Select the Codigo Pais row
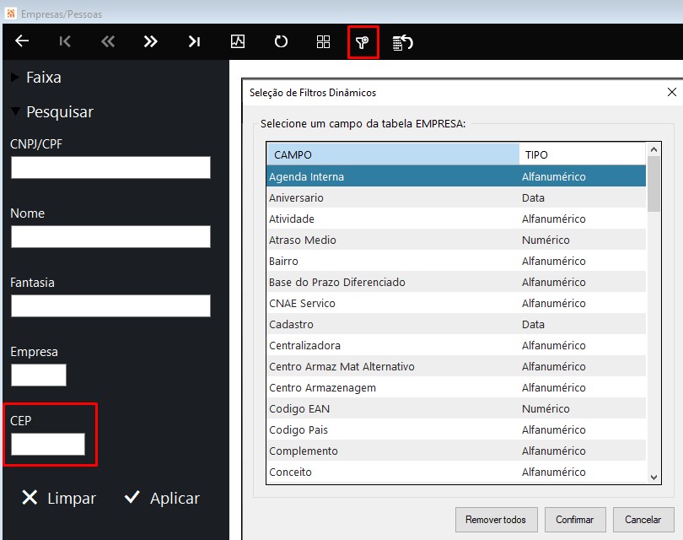 click(x=456, y=429)
